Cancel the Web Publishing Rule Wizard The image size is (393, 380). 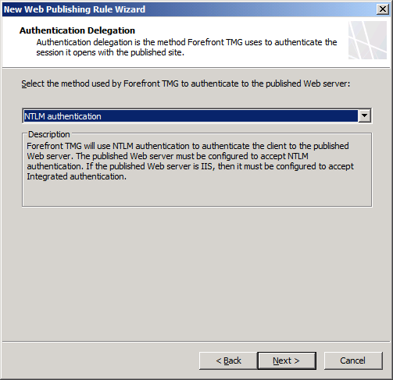(x=353, y=360)
